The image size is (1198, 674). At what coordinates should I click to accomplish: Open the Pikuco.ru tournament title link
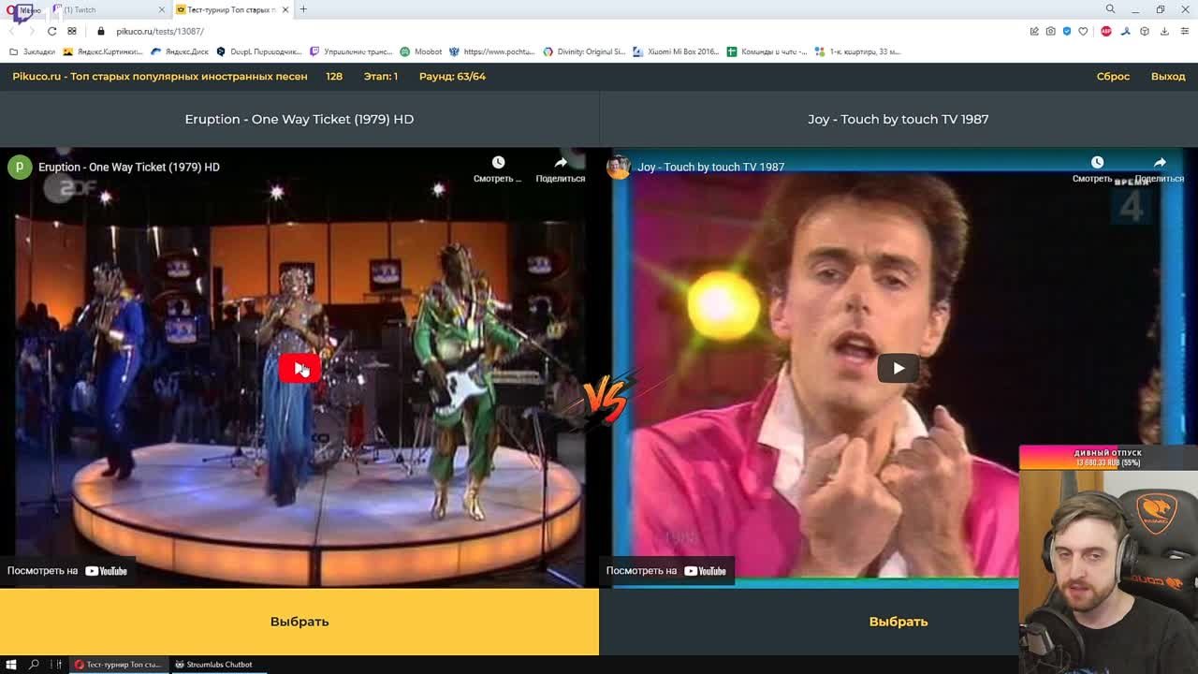click(x=160, y=77)
